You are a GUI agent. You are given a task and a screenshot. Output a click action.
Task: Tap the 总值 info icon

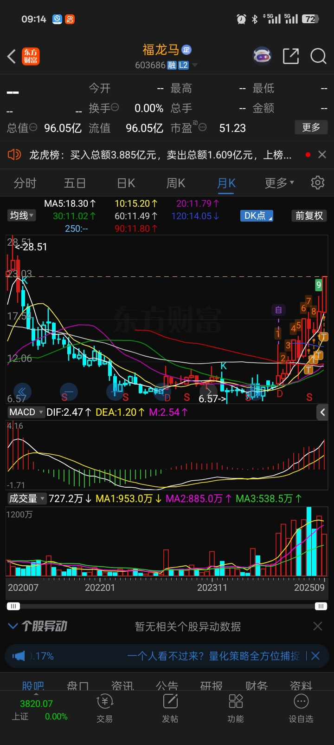tap(33, 127)
